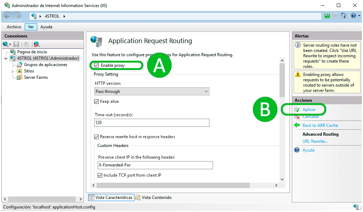Image resolution: width=363 pixels, height=212 pixels.
Task: Open the new connection icon dropdown arrow
Action: pos(10,45)
